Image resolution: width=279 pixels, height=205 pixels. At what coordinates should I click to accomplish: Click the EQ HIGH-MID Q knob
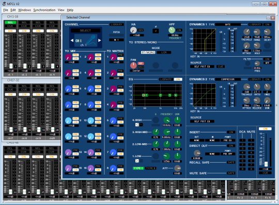point(156,132)
